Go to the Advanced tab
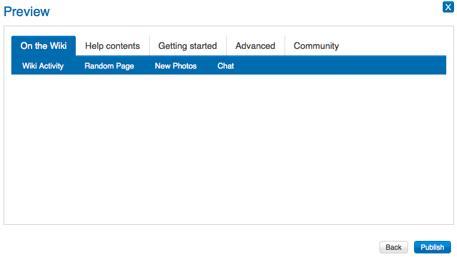Viewport: 457px width, 257px height. (255, 46)
